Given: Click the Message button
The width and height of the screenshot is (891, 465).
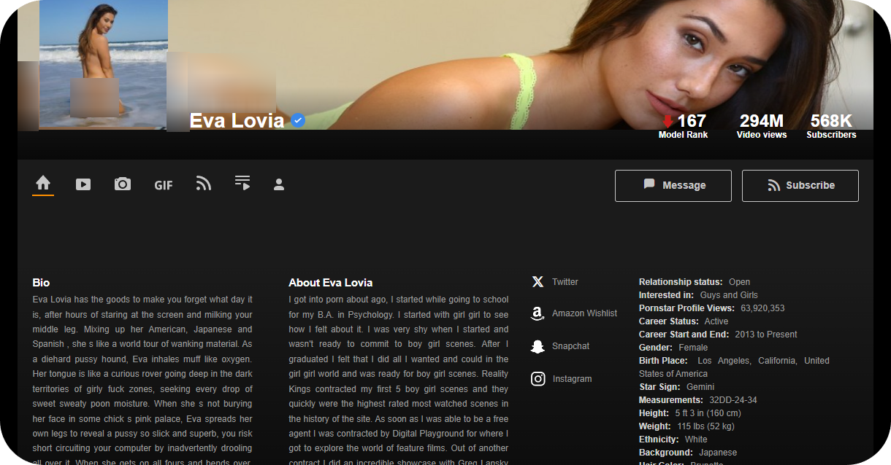Looking at the screenshot, I should (673, 186).
